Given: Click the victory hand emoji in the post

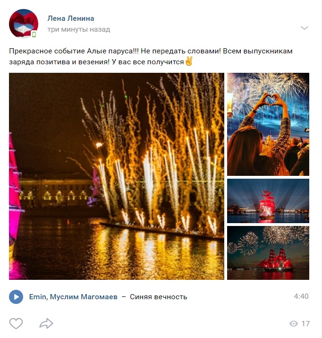Looking at the screenshot, I should [x=189, y=61].
